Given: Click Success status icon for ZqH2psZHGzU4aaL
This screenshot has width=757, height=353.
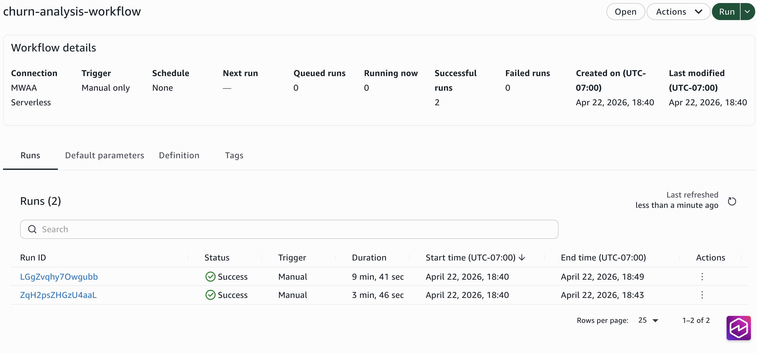Looking at the screenshot, I should tap(210, 295).
